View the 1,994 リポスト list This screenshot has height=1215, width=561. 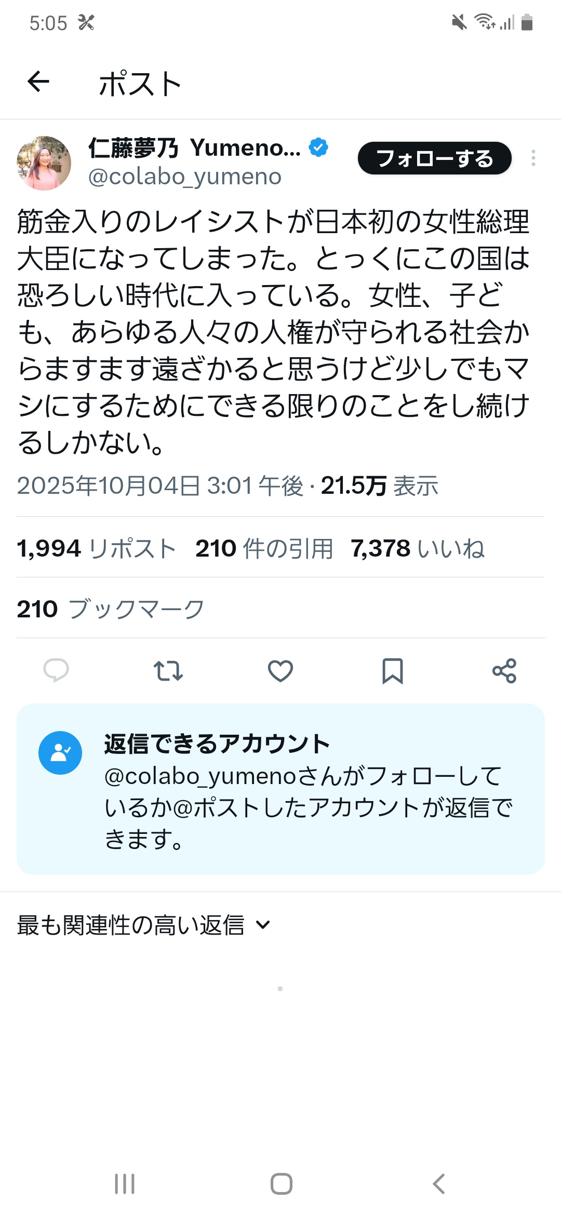pyautogui.click(x=96, y=548)
